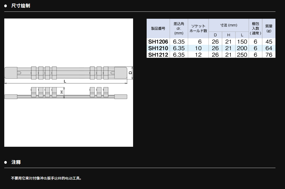Viewport: 285px width, 189px height.
Task: Click the 製品番号 column header
Action: tap(158, 28)
